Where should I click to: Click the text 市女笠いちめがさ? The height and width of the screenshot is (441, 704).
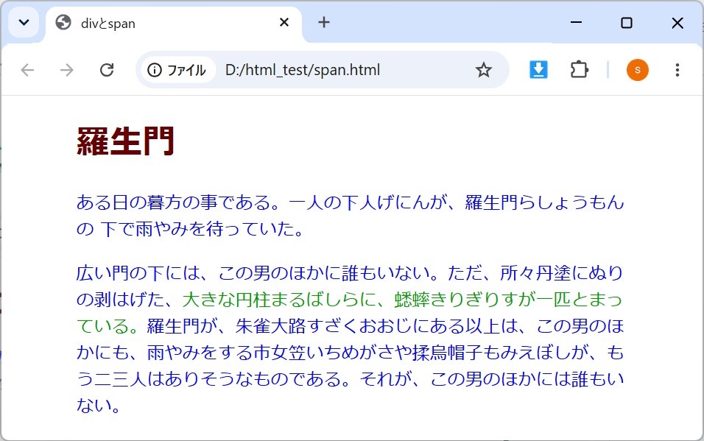tap(324, 353)
